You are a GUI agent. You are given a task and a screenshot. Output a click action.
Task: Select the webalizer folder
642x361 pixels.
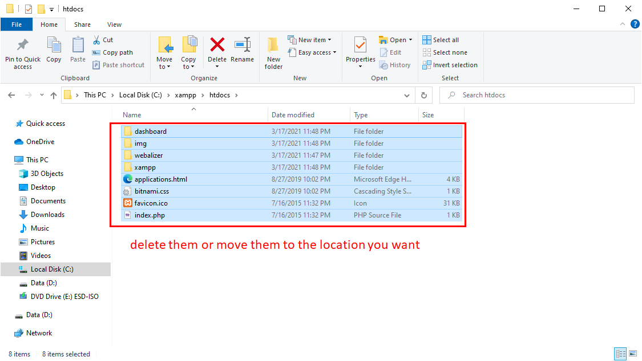click(x=292, y=155)
